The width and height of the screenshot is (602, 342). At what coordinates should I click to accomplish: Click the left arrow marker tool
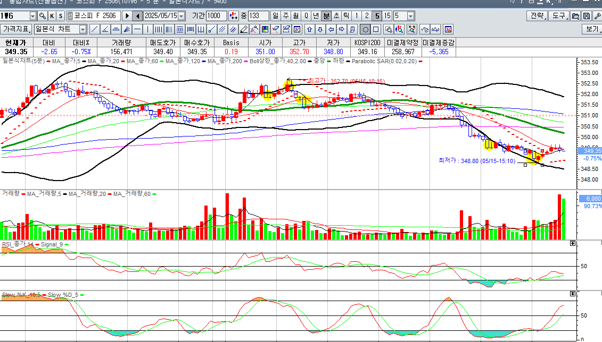click(x=331, y=29)
